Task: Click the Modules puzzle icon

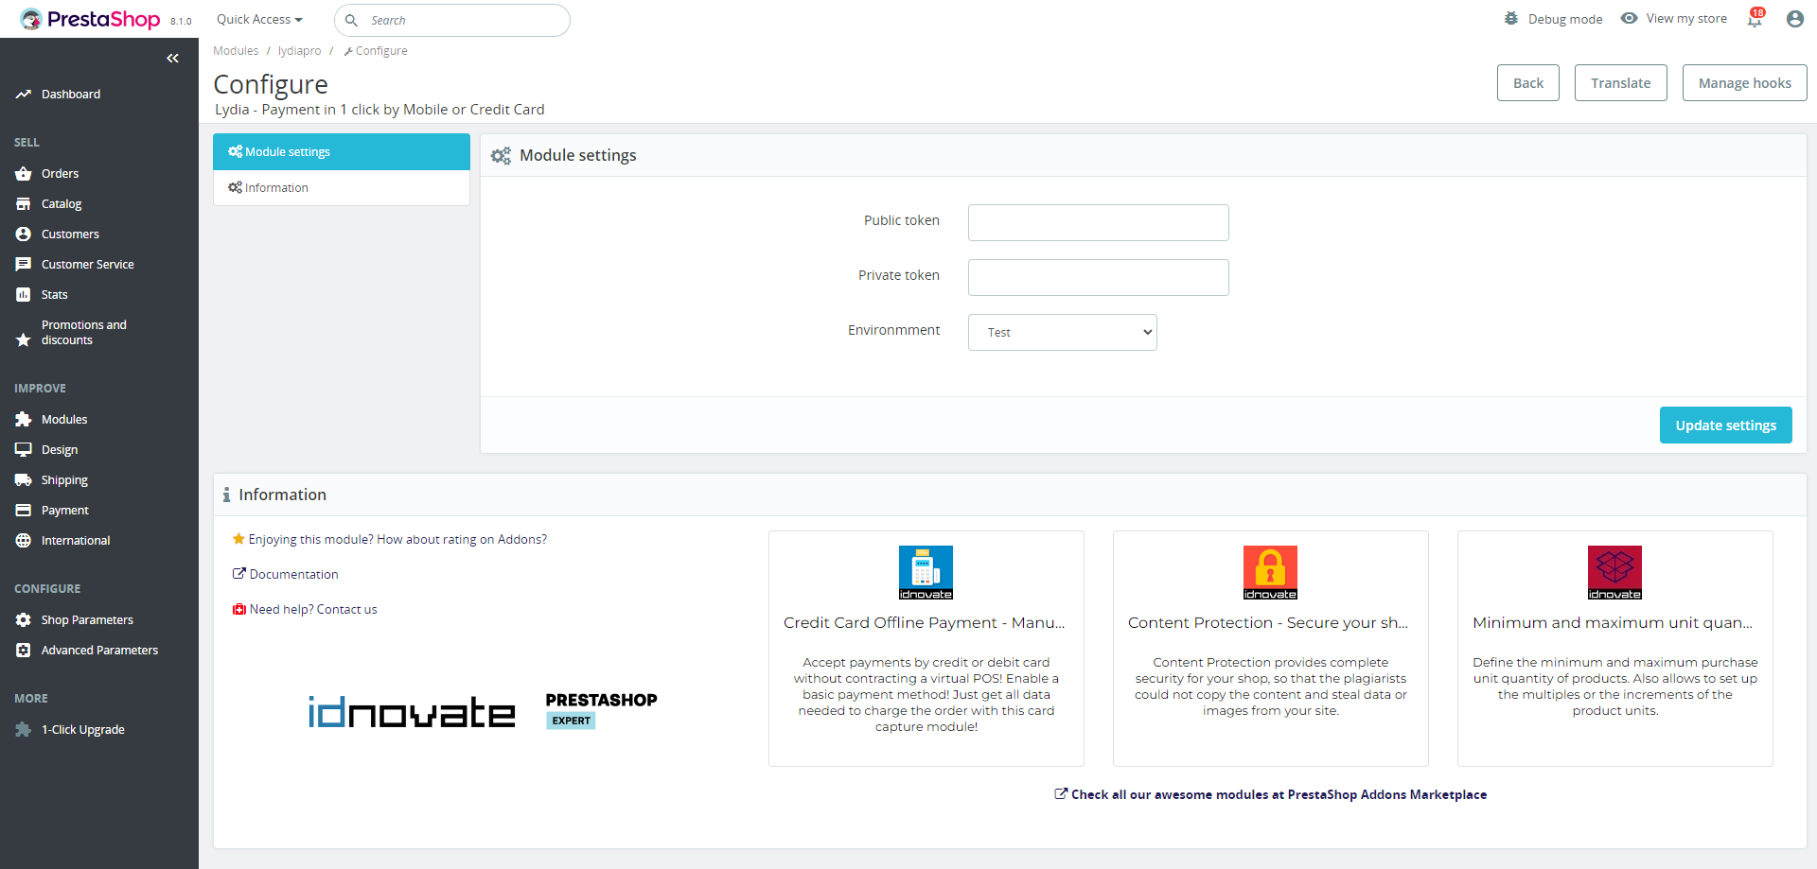Action: pyautogui.click(x=24, y=420)
